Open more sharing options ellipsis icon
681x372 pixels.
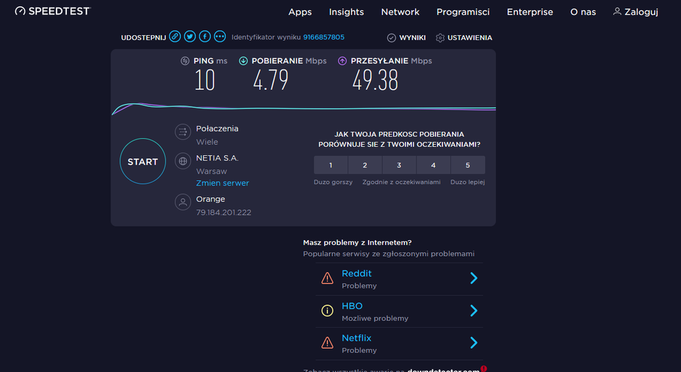220,37
